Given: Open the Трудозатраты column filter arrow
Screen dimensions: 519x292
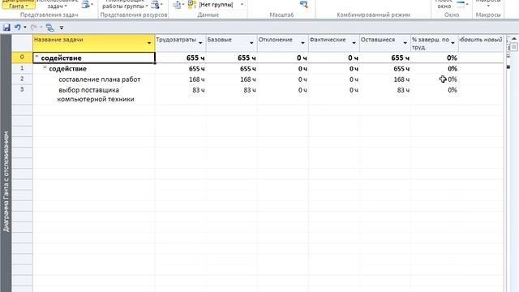Looking at the screenshot, I should click(200, 43).
